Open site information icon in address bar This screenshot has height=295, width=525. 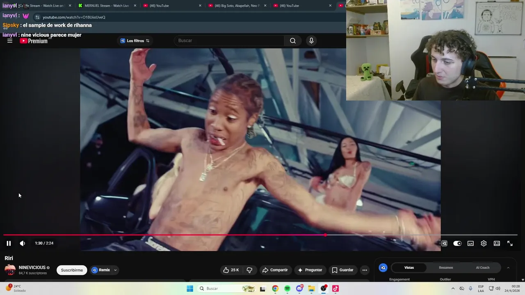pyautogui.click(x=37, y=17)
